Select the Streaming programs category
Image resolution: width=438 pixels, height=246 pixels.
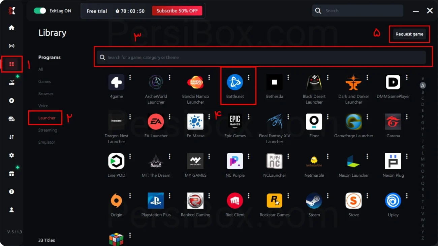point(48,130)
